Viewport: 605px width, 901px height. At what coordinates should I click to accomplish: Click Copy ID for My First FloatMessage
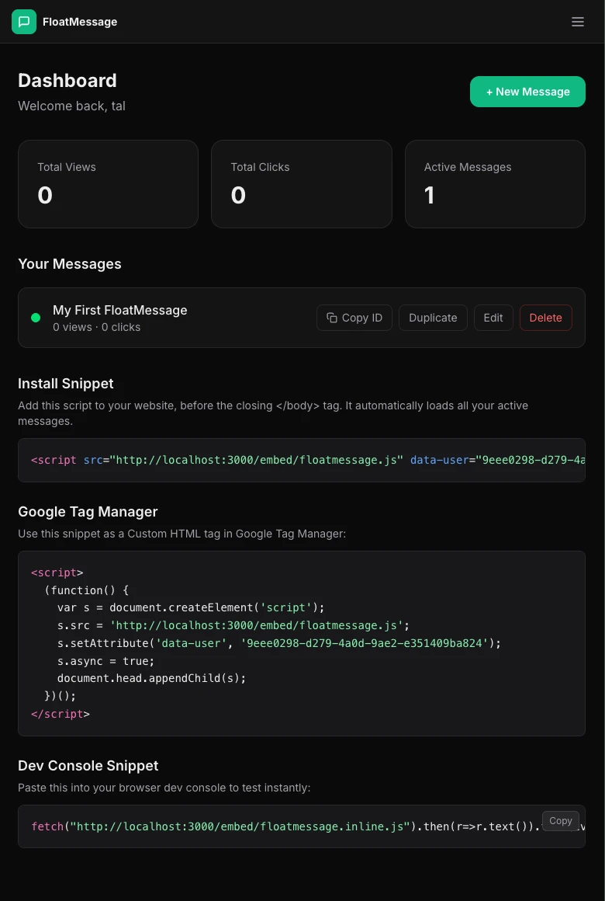[354, 318]
